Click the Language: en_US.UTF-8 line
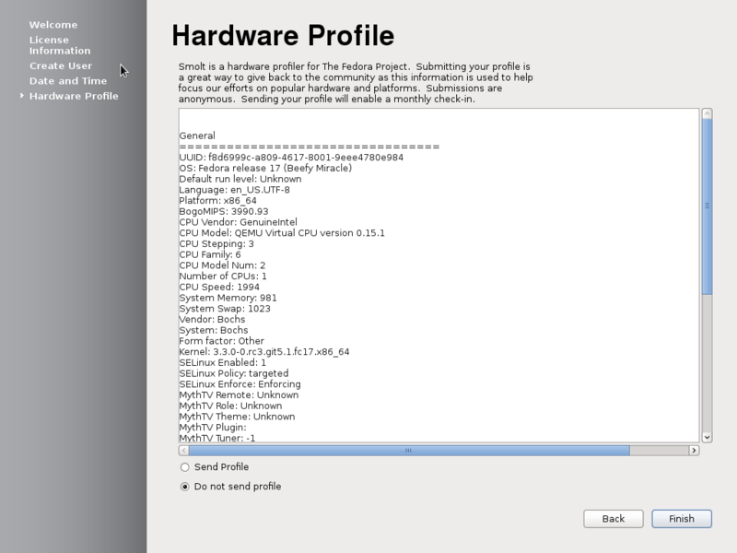Screen dimensions: 737x553 235,190
